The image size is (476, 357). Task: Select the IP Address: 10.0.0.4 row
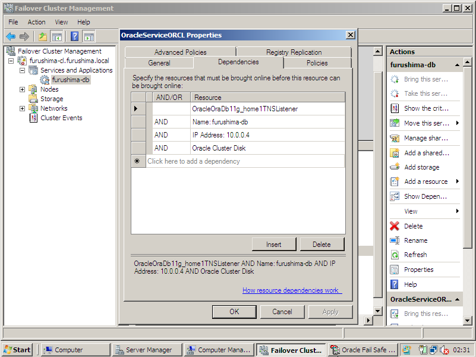[238, 135]
